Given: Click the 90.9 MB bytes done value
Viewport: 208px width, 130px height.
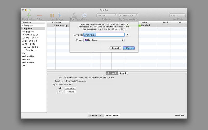Looking at the screenshot, I should [68, 84].
